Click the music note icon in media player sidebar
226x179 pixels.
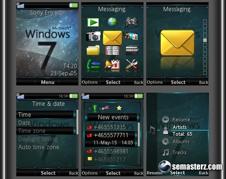click(x=152, y=130)
